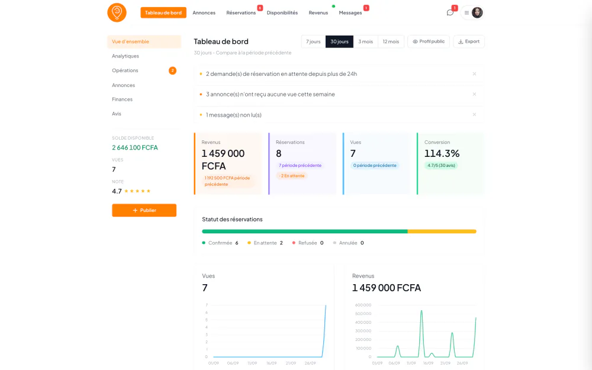Click the orange location-pin logo
The image size is (592, 370).
pyautogui.click(x=117, y=12)
